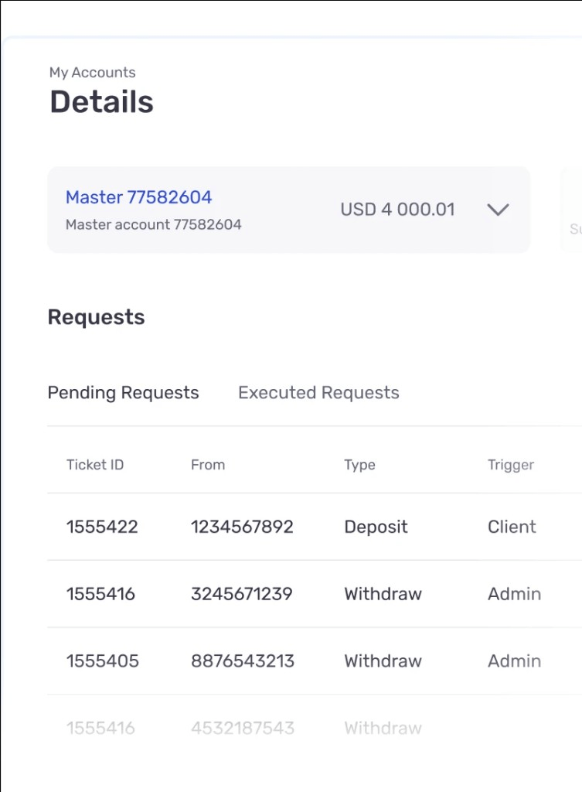Expand the Master 77582604 account chevron
Image resolution: width=582 pixels, height=792 pixels.
click(x=498, y=209)
